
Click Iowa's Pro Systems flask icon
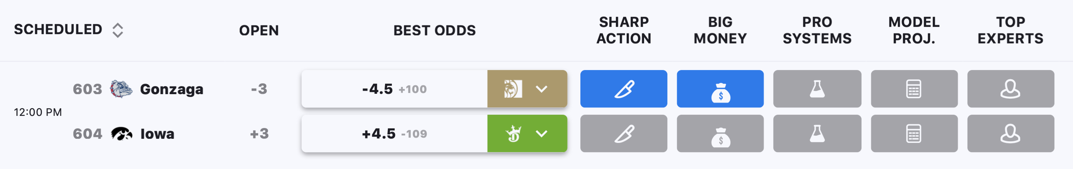817,134
